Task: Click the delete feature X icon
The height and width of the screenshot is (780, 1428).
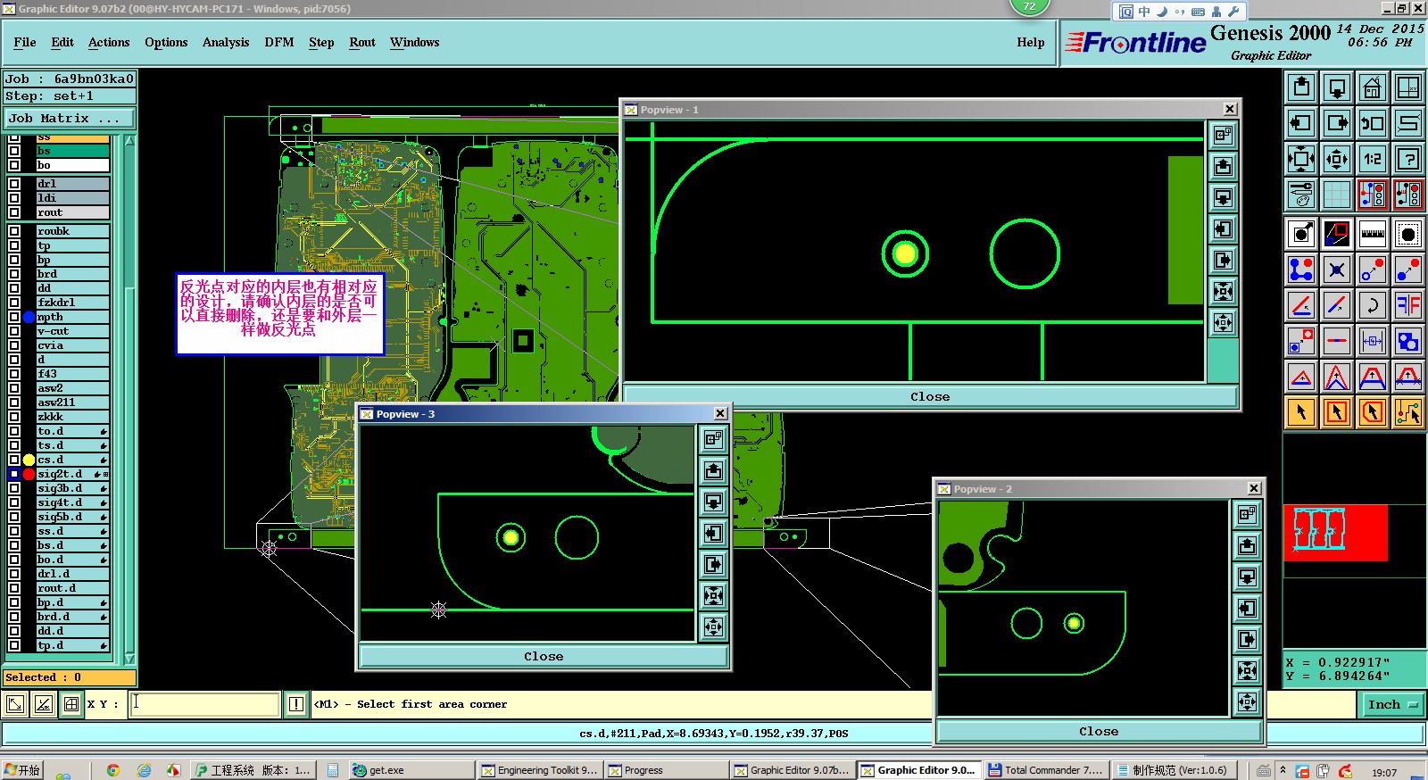Action: point(1337,270)
